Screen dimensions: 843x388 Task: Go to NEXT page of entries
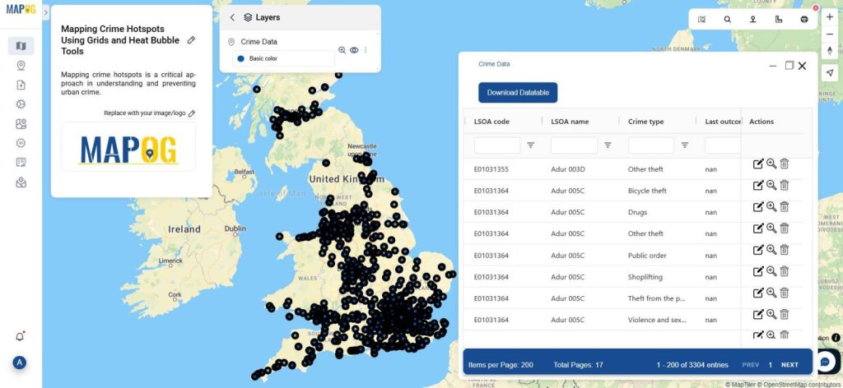(789, 365)
